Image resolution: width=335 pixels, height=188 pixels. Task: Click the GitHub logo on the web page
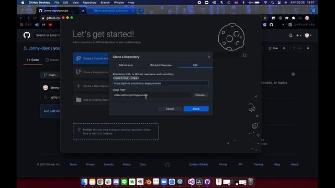point(27,35)
